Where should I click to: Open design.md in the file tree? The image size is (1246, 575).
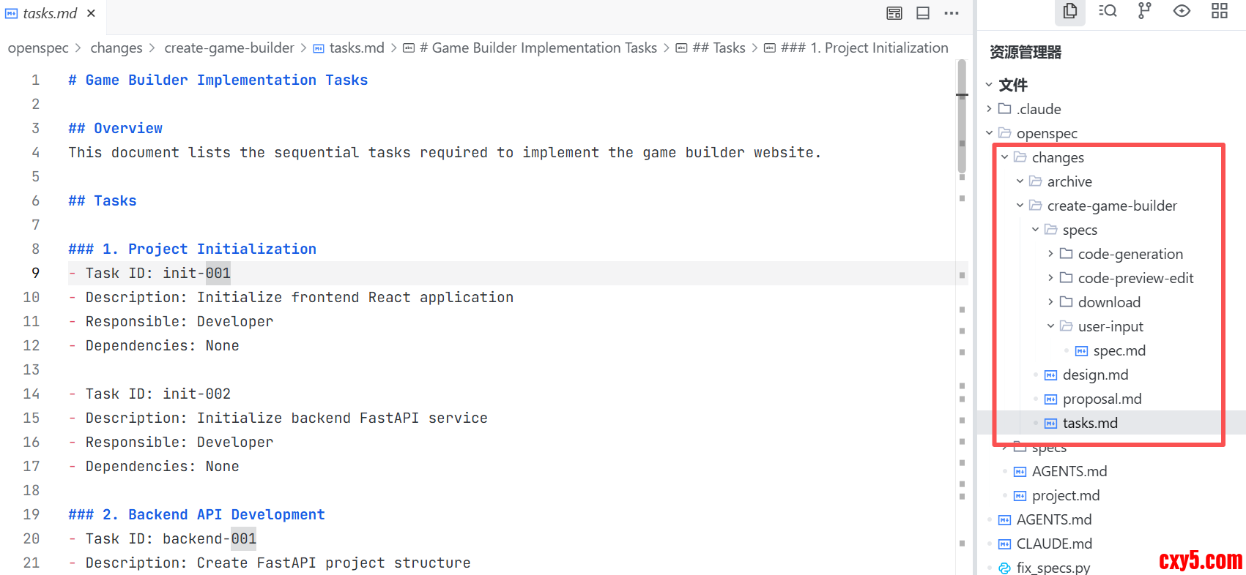pyautogui.click(x=1095, y=375)
